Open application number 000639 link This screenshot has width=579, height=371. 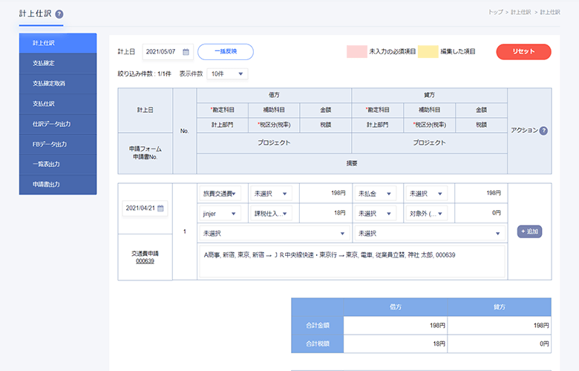[x=145, y=261]
